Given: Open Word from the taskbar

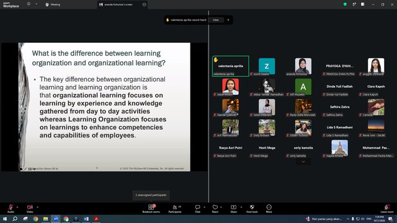Looking at the screenshot, I should (86, 219).
